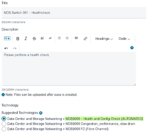Click the highlighter pen icon

(50, 38)
